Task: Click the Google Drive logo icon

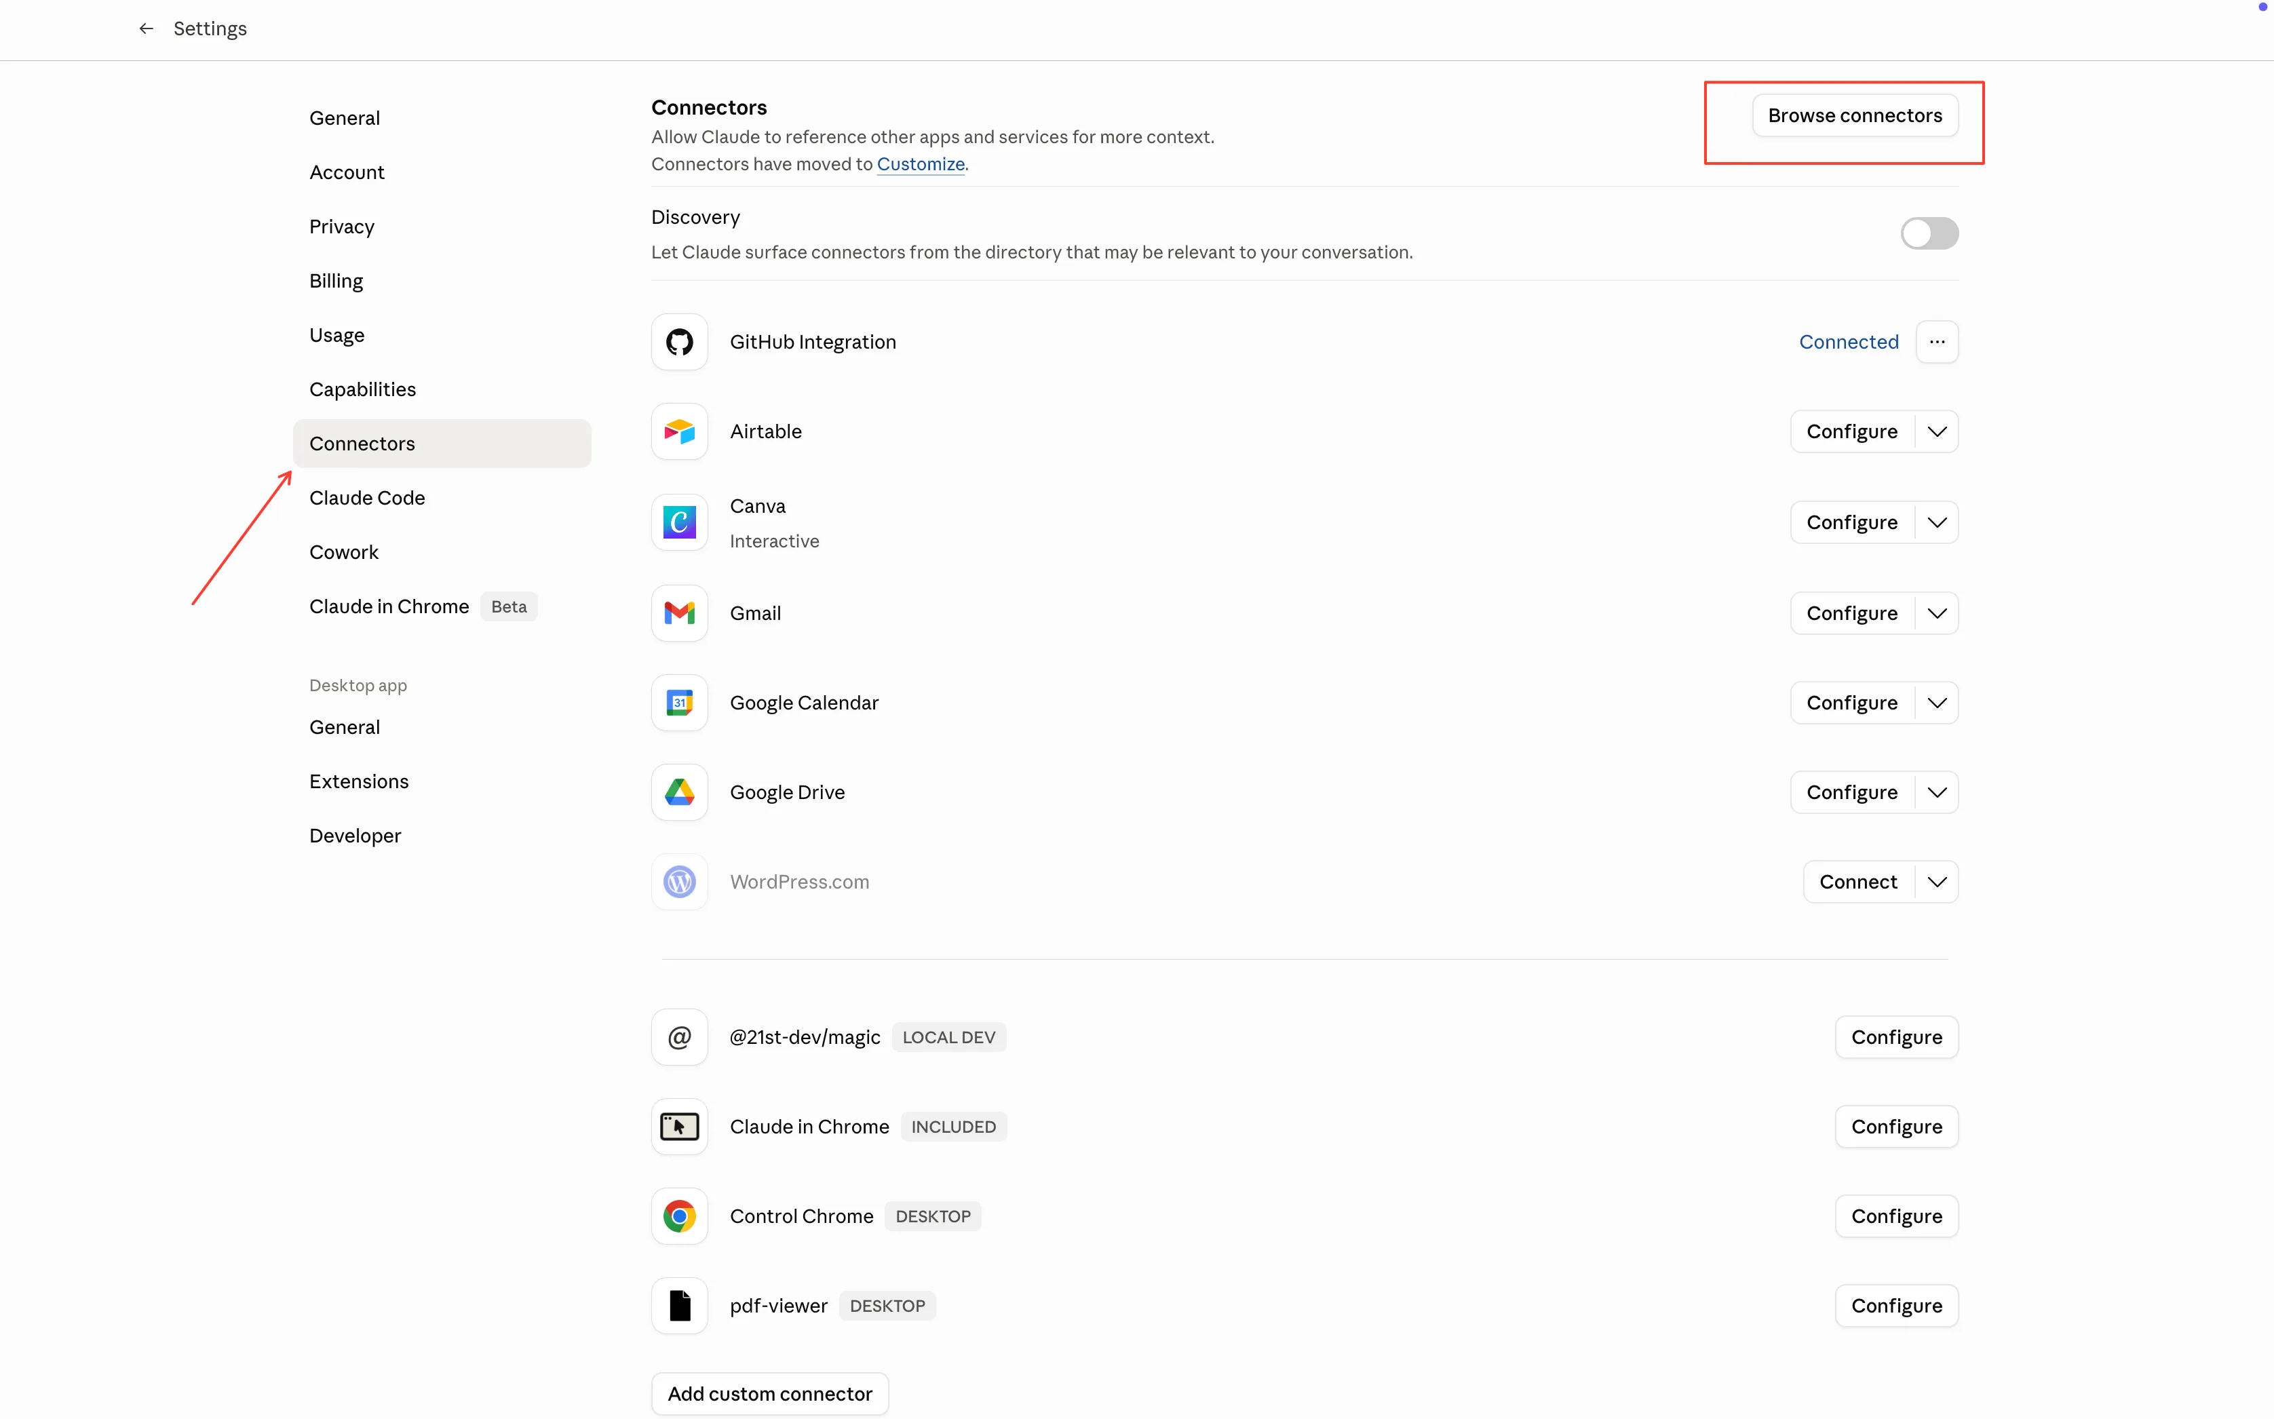Action: (x=680, y=792)
